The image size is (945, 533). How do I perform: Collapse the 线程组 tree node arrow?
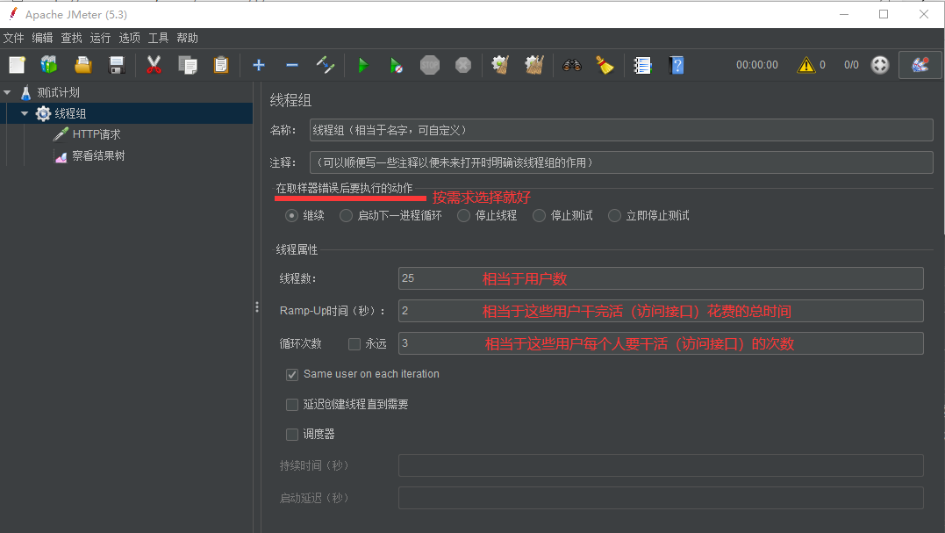[25, 113]
